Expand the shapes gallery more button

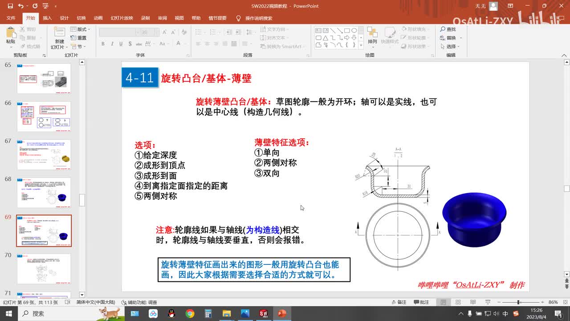point(362,45)
